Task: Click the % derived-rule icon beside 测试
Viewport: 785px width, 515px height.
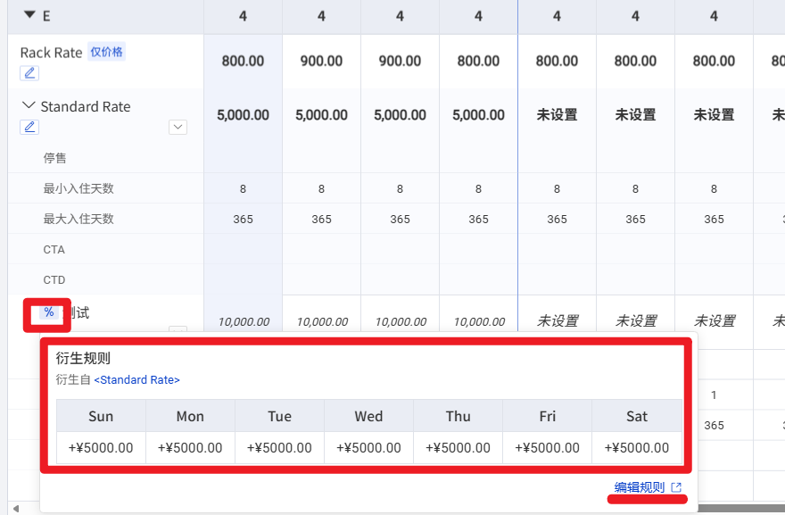Action: coord(48,312)
